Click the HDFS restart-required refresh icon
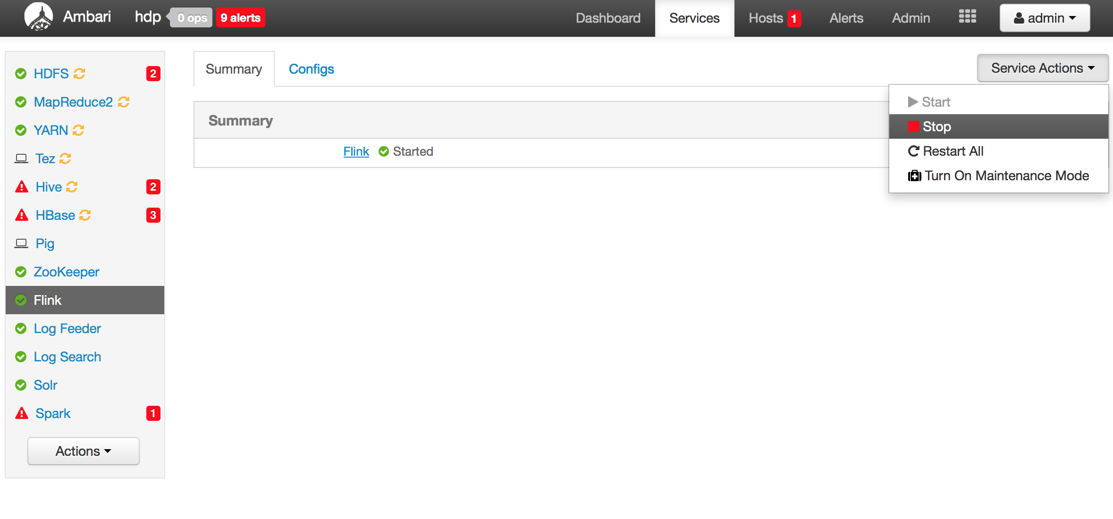The width and height of the screenshot is (1113, 519). [79, 74]
